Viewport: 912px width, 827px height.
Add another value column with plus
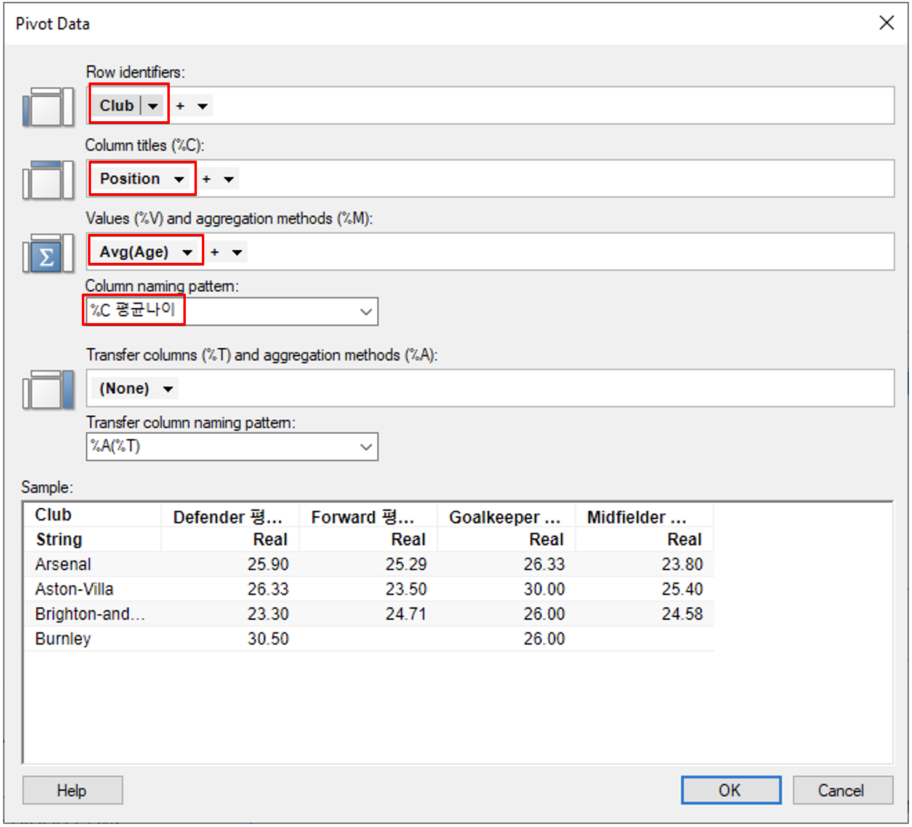pyautogui.click(x=215, y=252)
